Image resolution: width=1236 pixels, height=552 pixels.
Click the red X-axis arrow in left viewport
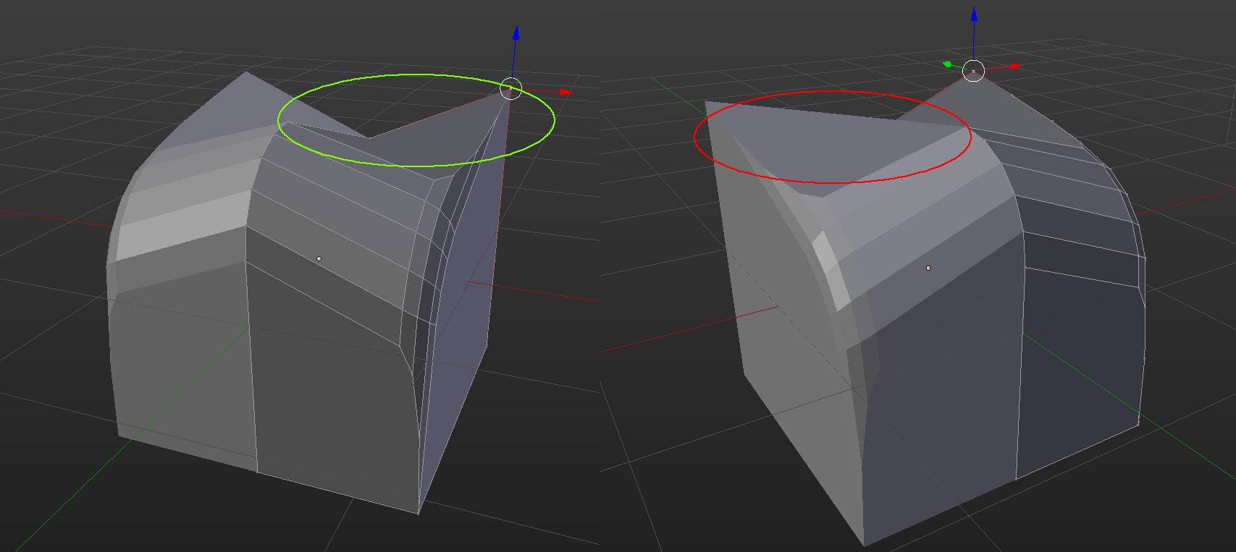[x=566, y=92]
